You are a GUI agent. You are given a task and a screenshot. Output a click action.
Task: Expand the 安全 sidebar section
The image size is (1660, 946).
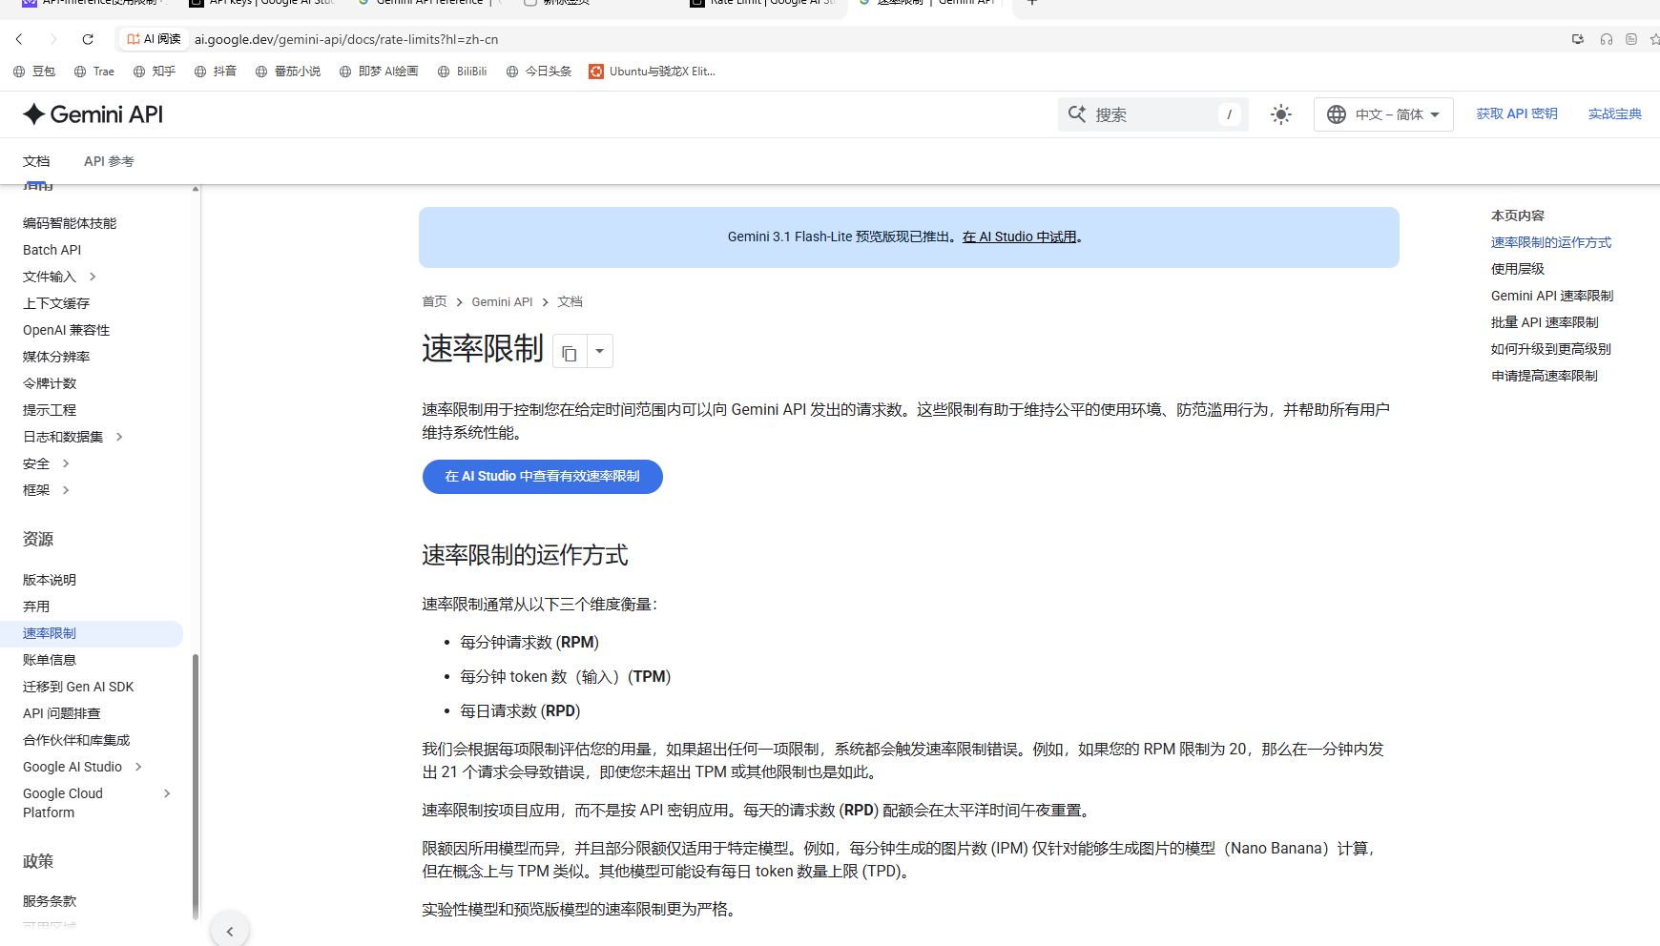(66, 463)
